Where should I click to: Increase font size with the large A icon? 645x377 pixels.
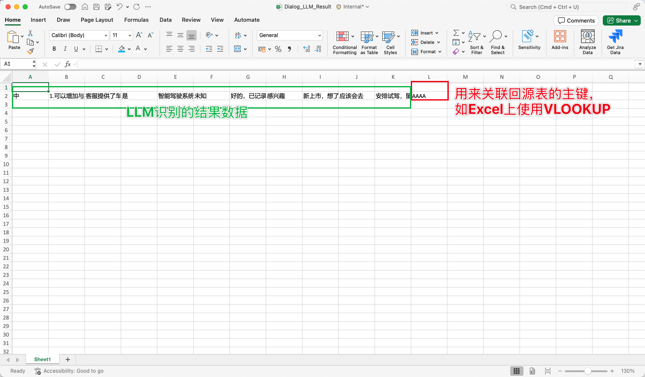pyautogui.click(x=139, y=35)
